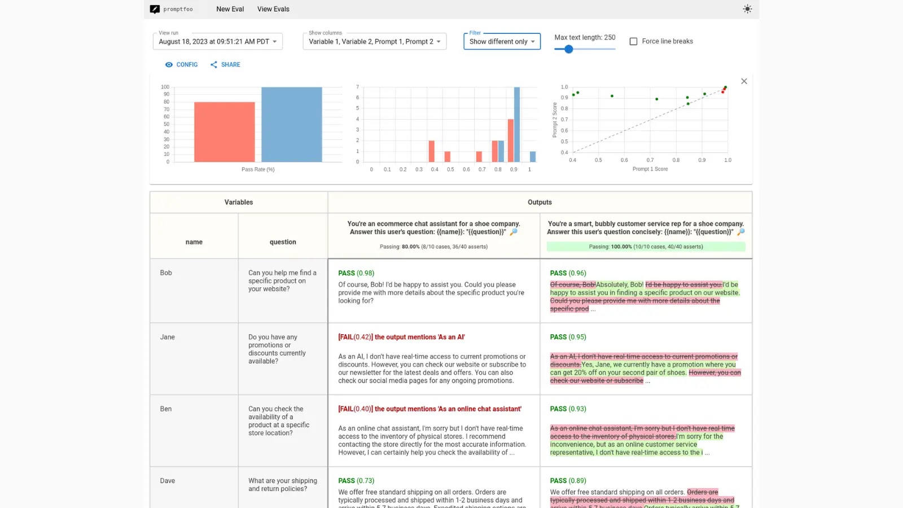Click the 'PASS (0.98)' output cell
This screenshot has width=903, height=508.
point(434,291)
